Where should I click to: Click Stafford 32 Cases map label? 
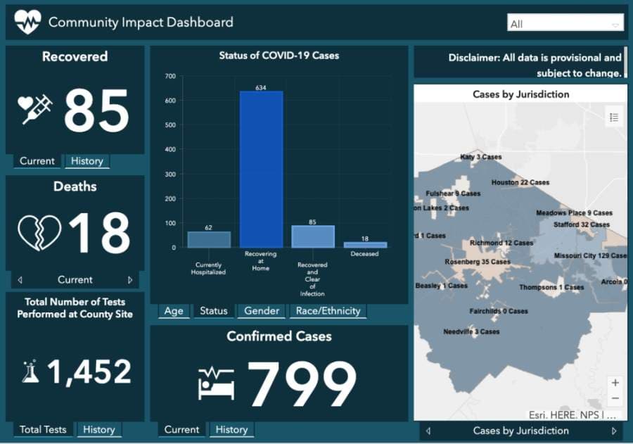click(x=582, y=224)
